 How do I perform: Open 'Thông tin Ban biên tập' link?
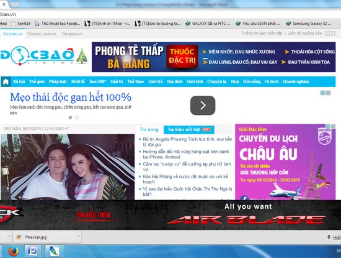coord(262,33)
